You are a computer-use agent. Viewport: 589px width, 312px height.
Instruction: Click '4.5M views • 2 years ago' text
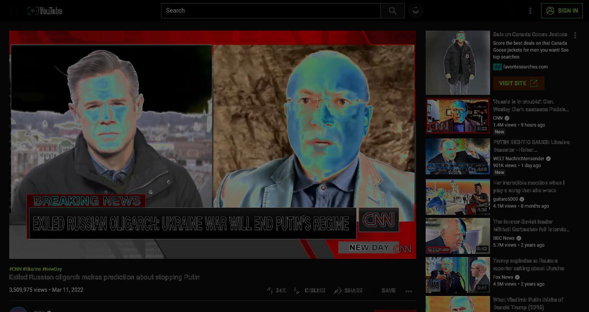(x=519, y=284)
